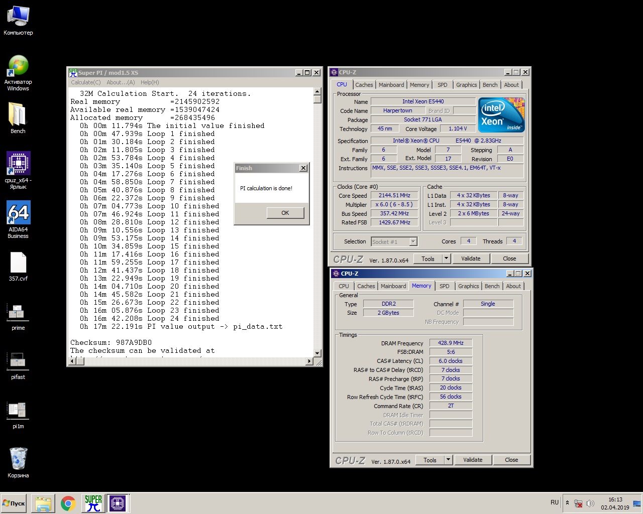
Task: Click the Core Speed value 2144.51 MHz
Action: point(394,195)
